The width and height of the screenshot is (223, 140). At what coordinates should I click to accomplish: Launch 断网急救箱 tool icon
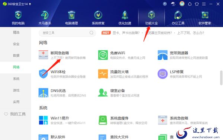(x=43, y=55)
